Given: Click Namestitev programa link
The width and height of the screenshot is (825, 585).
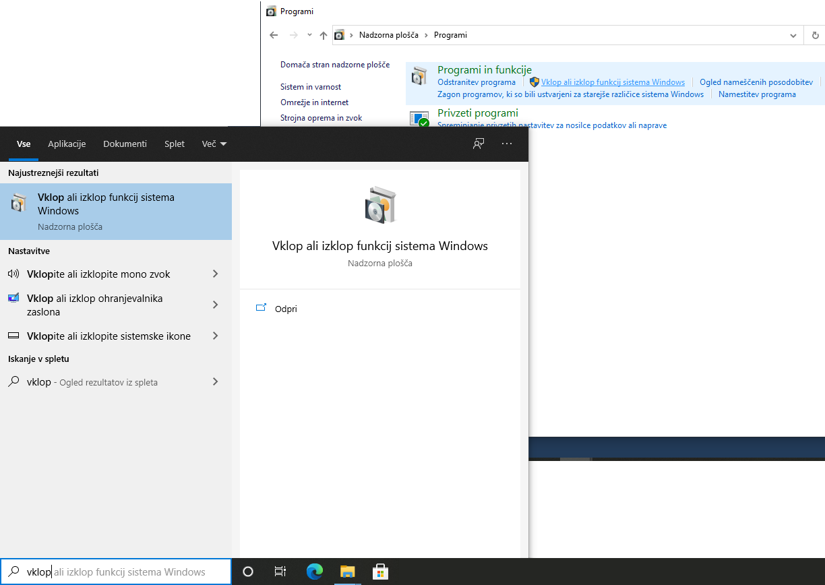Looking at the screenshot, I should pos(757,94).
